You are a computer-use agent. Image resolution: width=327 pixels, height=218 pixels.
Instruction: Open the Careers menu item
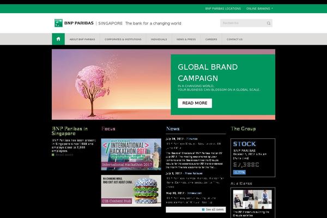211,39
